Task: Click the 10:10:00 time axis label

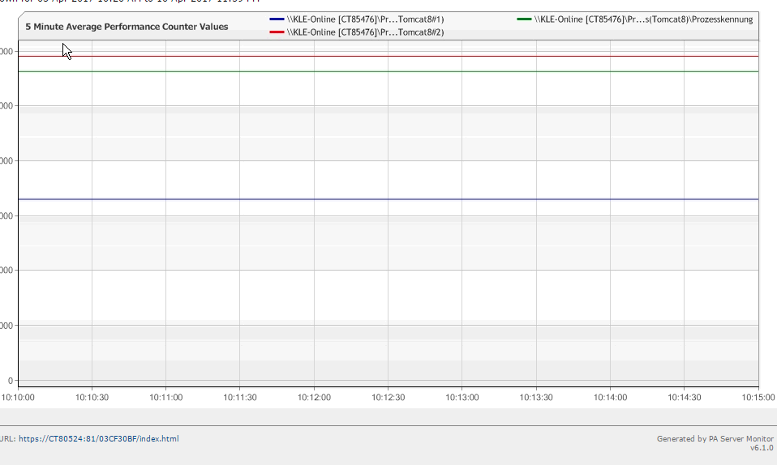Action: [x=18, y=398]
